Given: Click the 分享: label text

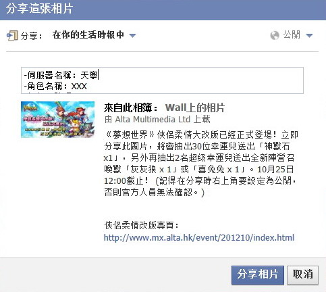Looking at the screenshot, I should click(31, 36).
